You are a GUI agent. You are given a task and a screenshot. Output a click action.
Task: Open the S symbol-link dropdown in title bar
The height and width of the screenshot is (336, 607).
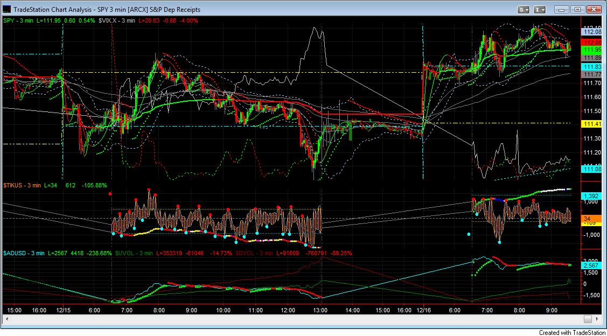coord(524,9)
